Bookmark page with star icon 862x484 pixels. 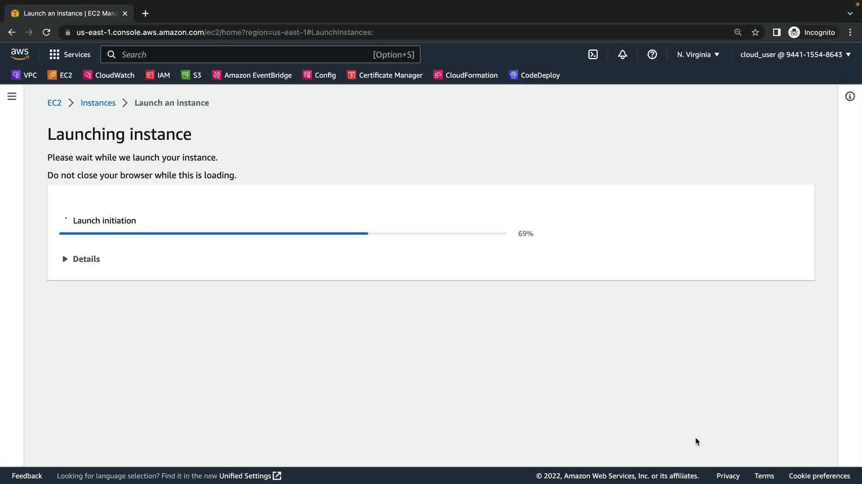[x=755, y=32]
